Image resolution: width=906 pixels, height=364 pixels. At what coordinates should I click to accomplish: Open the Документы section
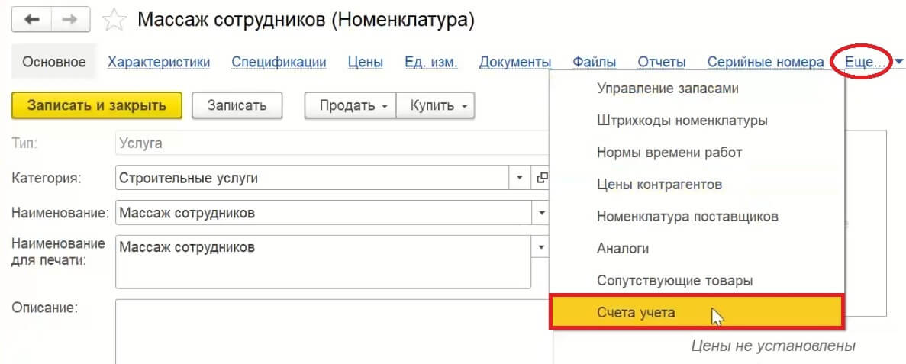(515, 62)
